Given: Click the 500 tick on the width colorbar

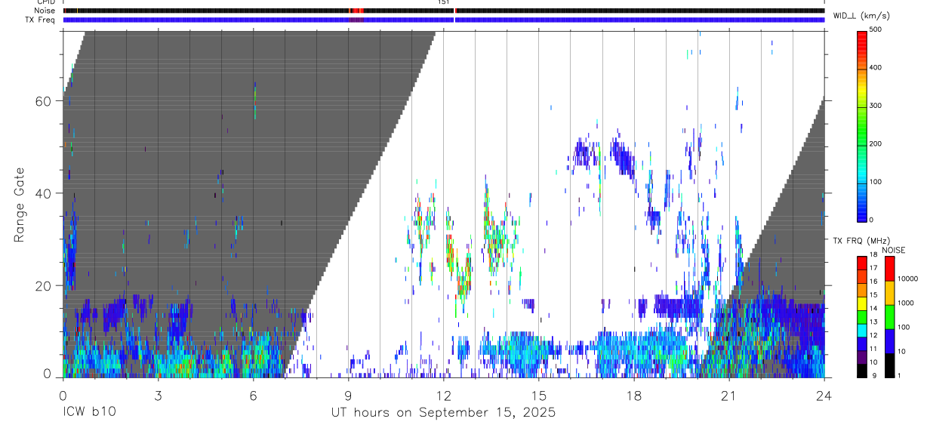Looking at the screenshot, I should click(x=876, y=29).
